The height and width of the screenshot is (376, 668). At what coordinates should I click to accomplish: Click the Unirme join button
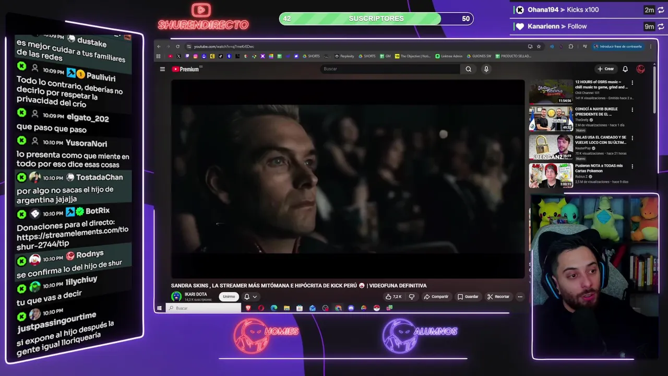pos(229,297)
